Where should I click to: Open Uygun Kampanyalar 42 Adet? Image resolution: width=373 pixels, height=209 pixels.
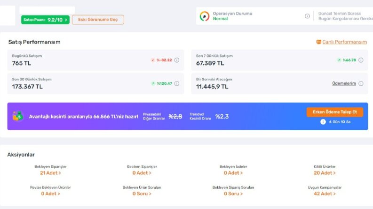click(x=325, y=194)
